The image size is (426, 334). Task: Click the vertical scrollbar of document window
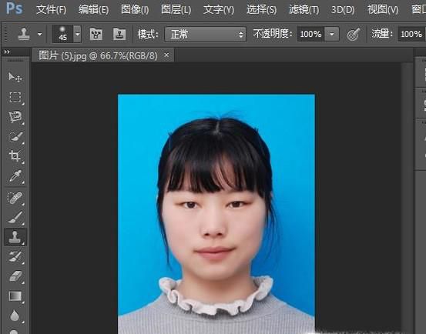coord(407,198)
